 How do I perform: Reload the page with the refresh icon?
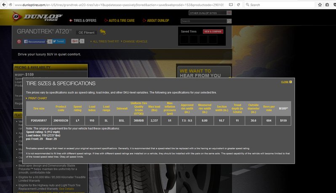coord(238,5)
